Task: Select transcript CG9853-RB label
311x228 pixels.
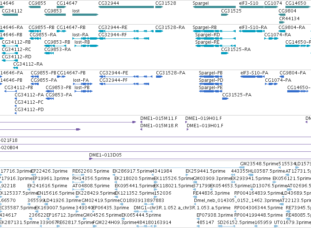Action: (57, 42)
